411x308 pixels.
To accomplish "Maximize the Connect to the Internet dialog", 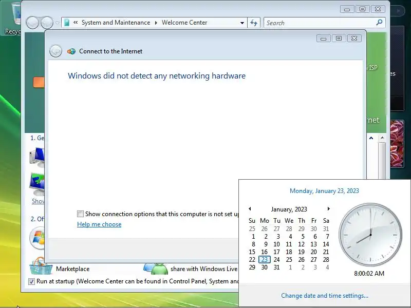I will [339, 38].
